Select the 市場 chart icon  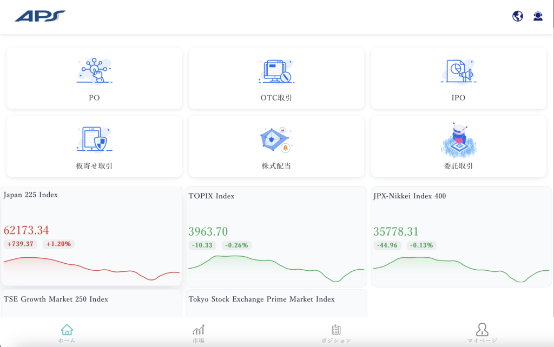(x=198, y=330)
